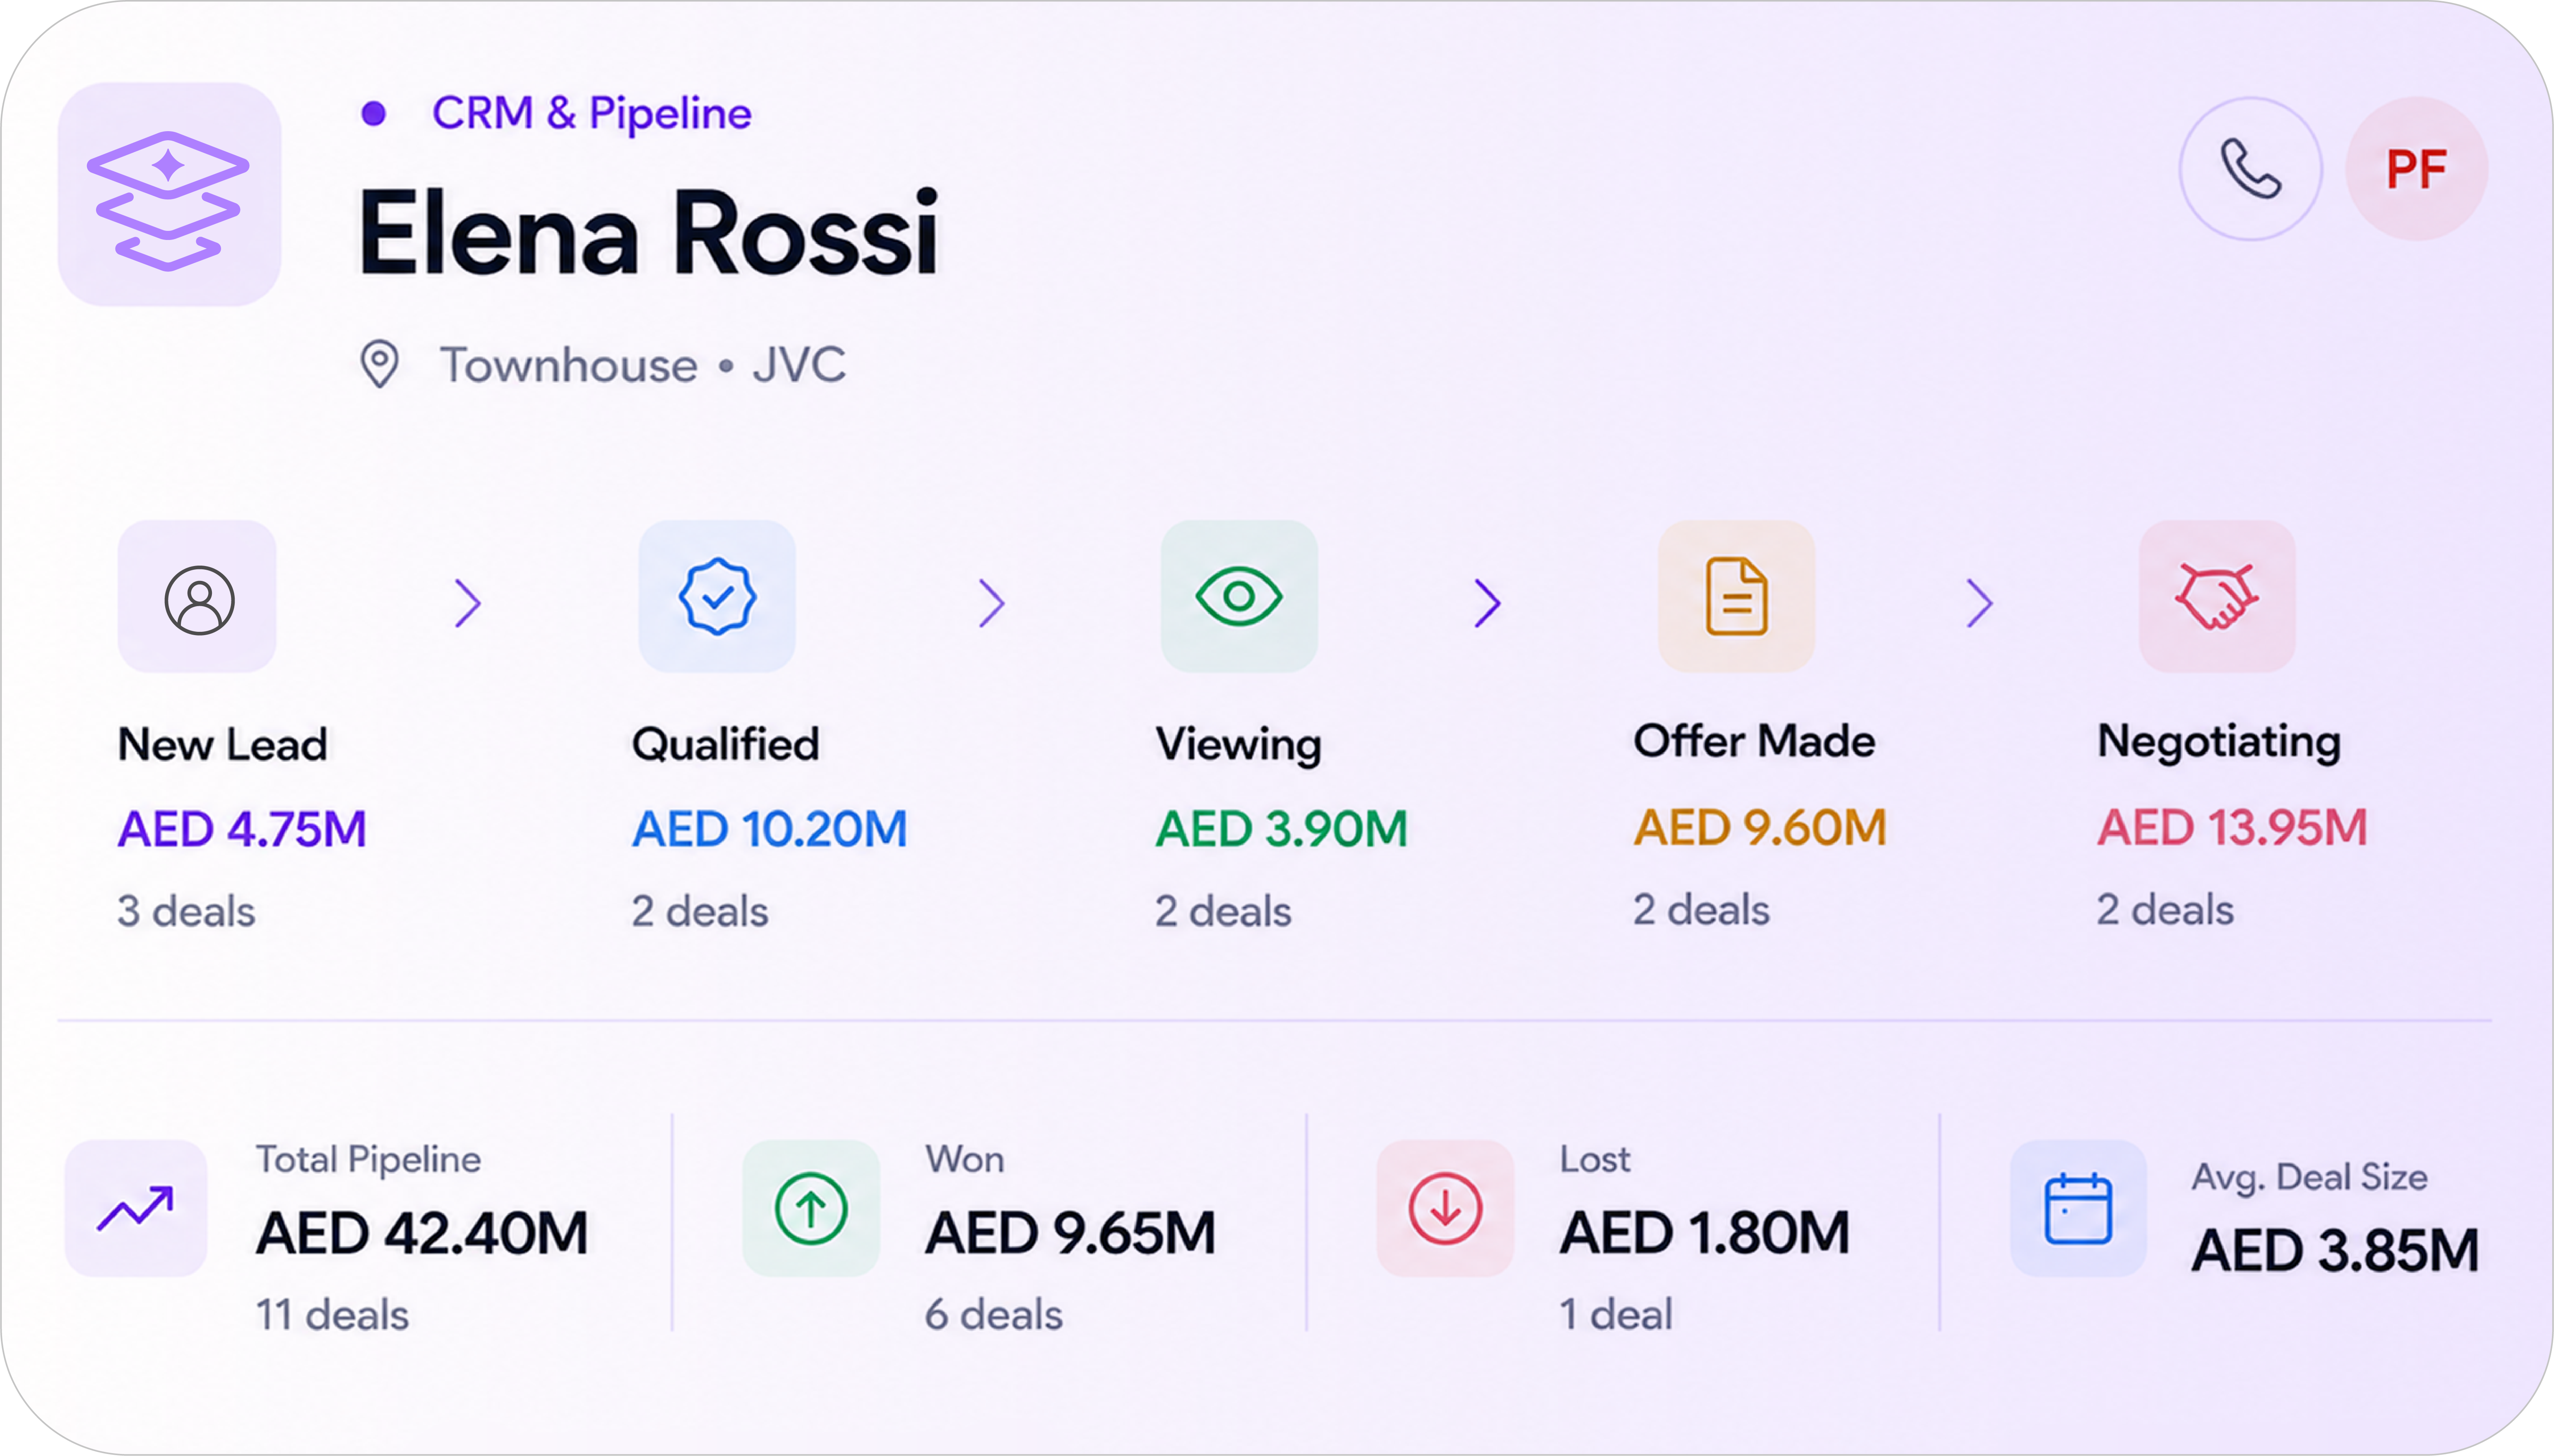Image resolution: width=2554 pixels, height=1456 pixels.
Task: Click chevron between New Lead and Qualified
Action: click(x=468, y=603)
